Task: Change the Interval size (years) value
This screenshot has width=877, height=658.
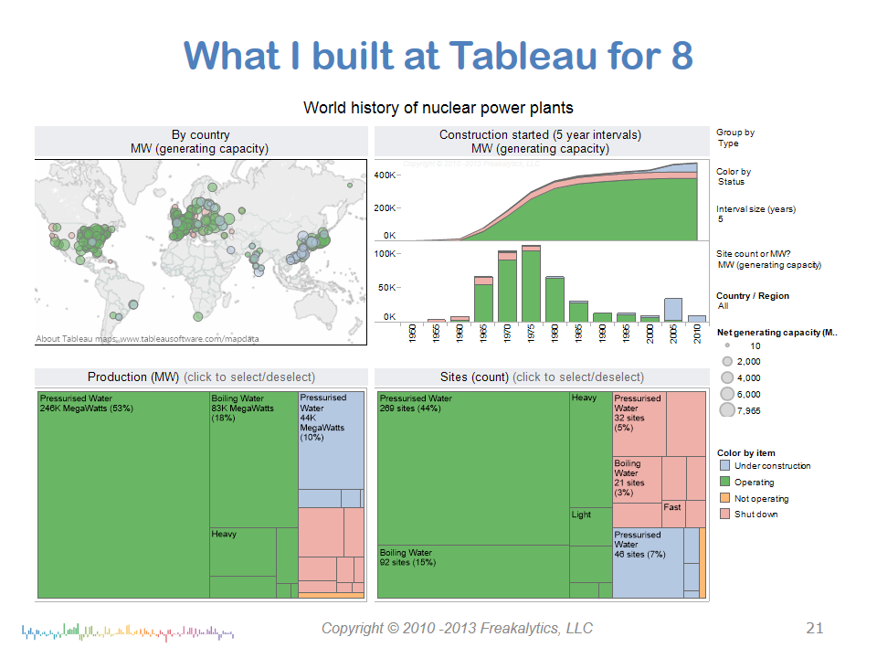Action: (721, 219)
